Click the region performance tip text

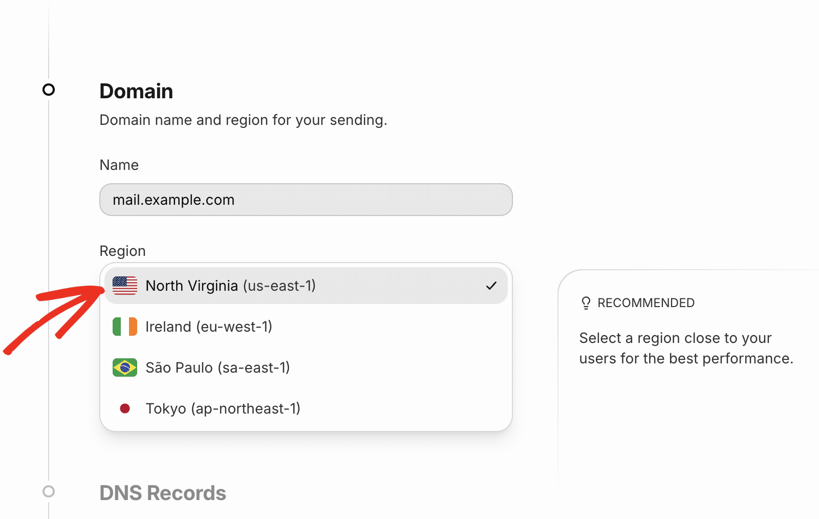coord(686,348)
